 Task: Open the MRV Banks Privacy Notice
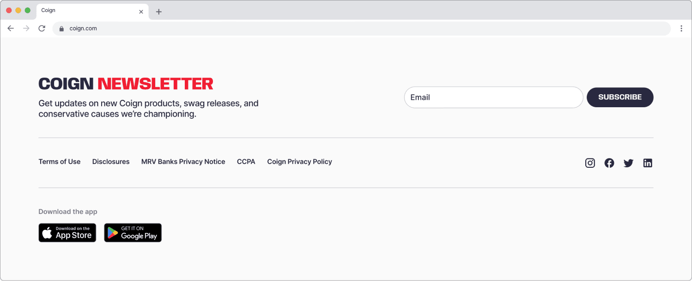[183, 161]
